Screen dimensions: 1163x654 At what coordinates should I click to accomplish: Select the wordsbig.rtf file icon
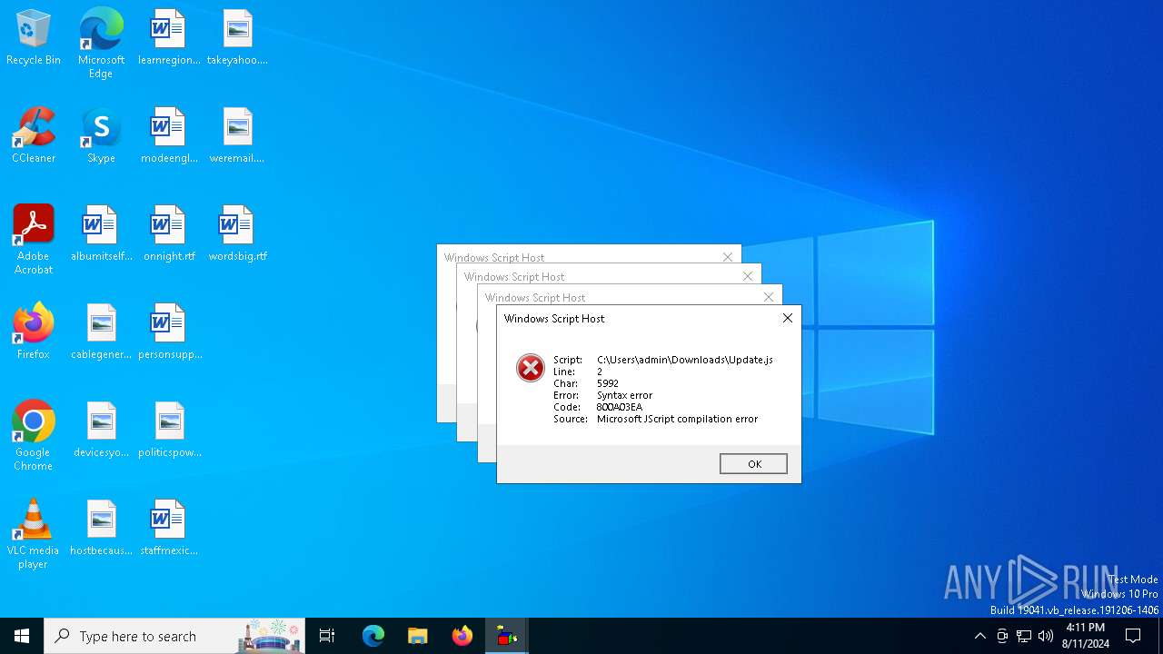point(237,234)
